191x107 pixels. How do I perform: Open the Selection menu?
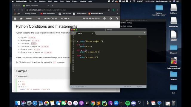[x=42, y=1]
